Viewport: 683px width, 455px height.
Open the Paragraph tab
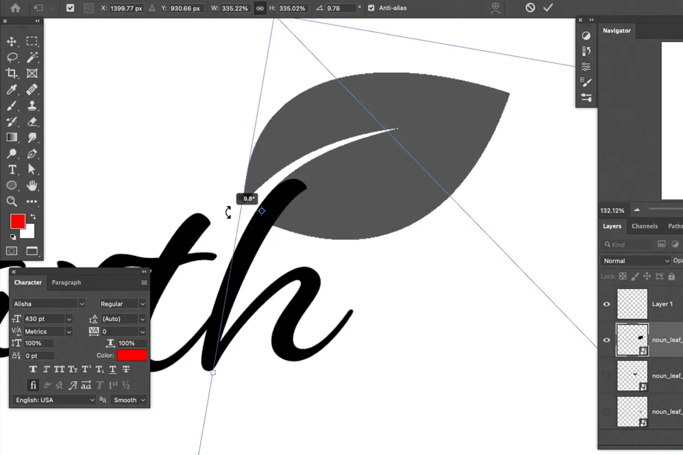point(66,282)
